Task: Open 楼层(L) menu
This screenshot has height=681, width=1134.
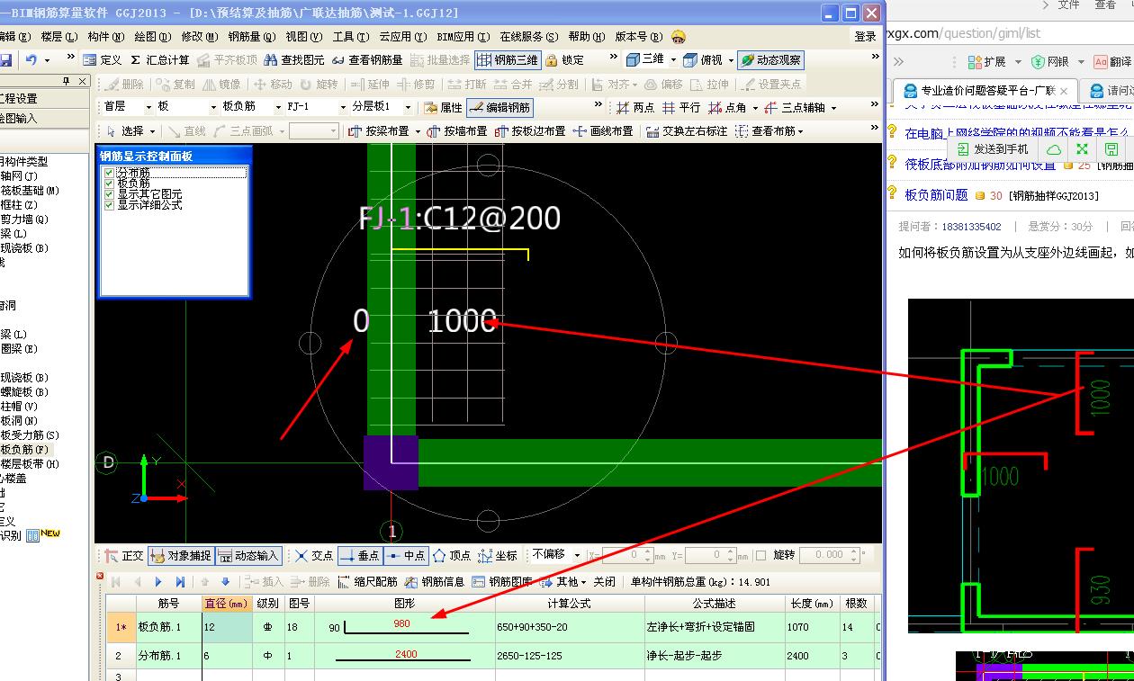Action: (59, 37)
